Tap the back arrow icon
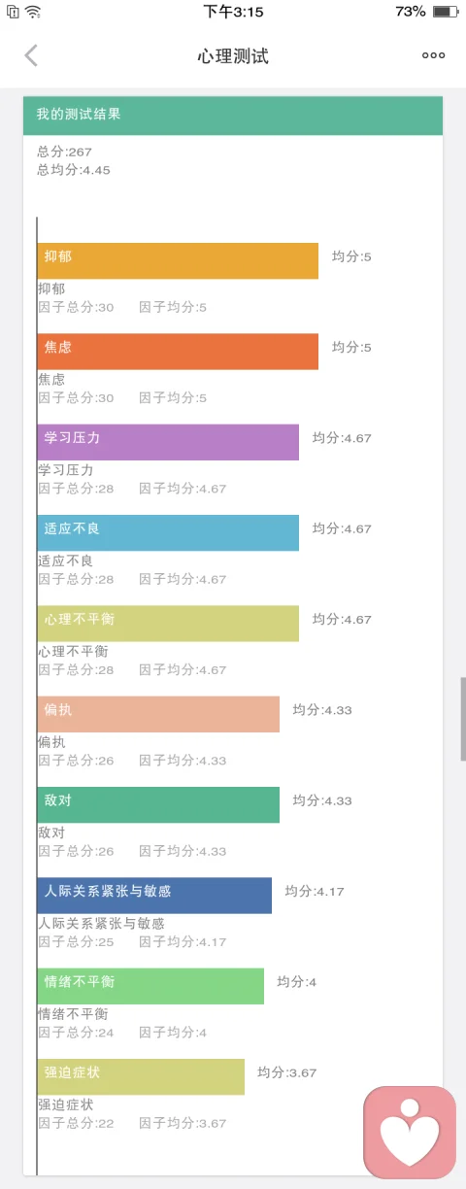This screenshot has height=1189, width=466. (31, 55)
